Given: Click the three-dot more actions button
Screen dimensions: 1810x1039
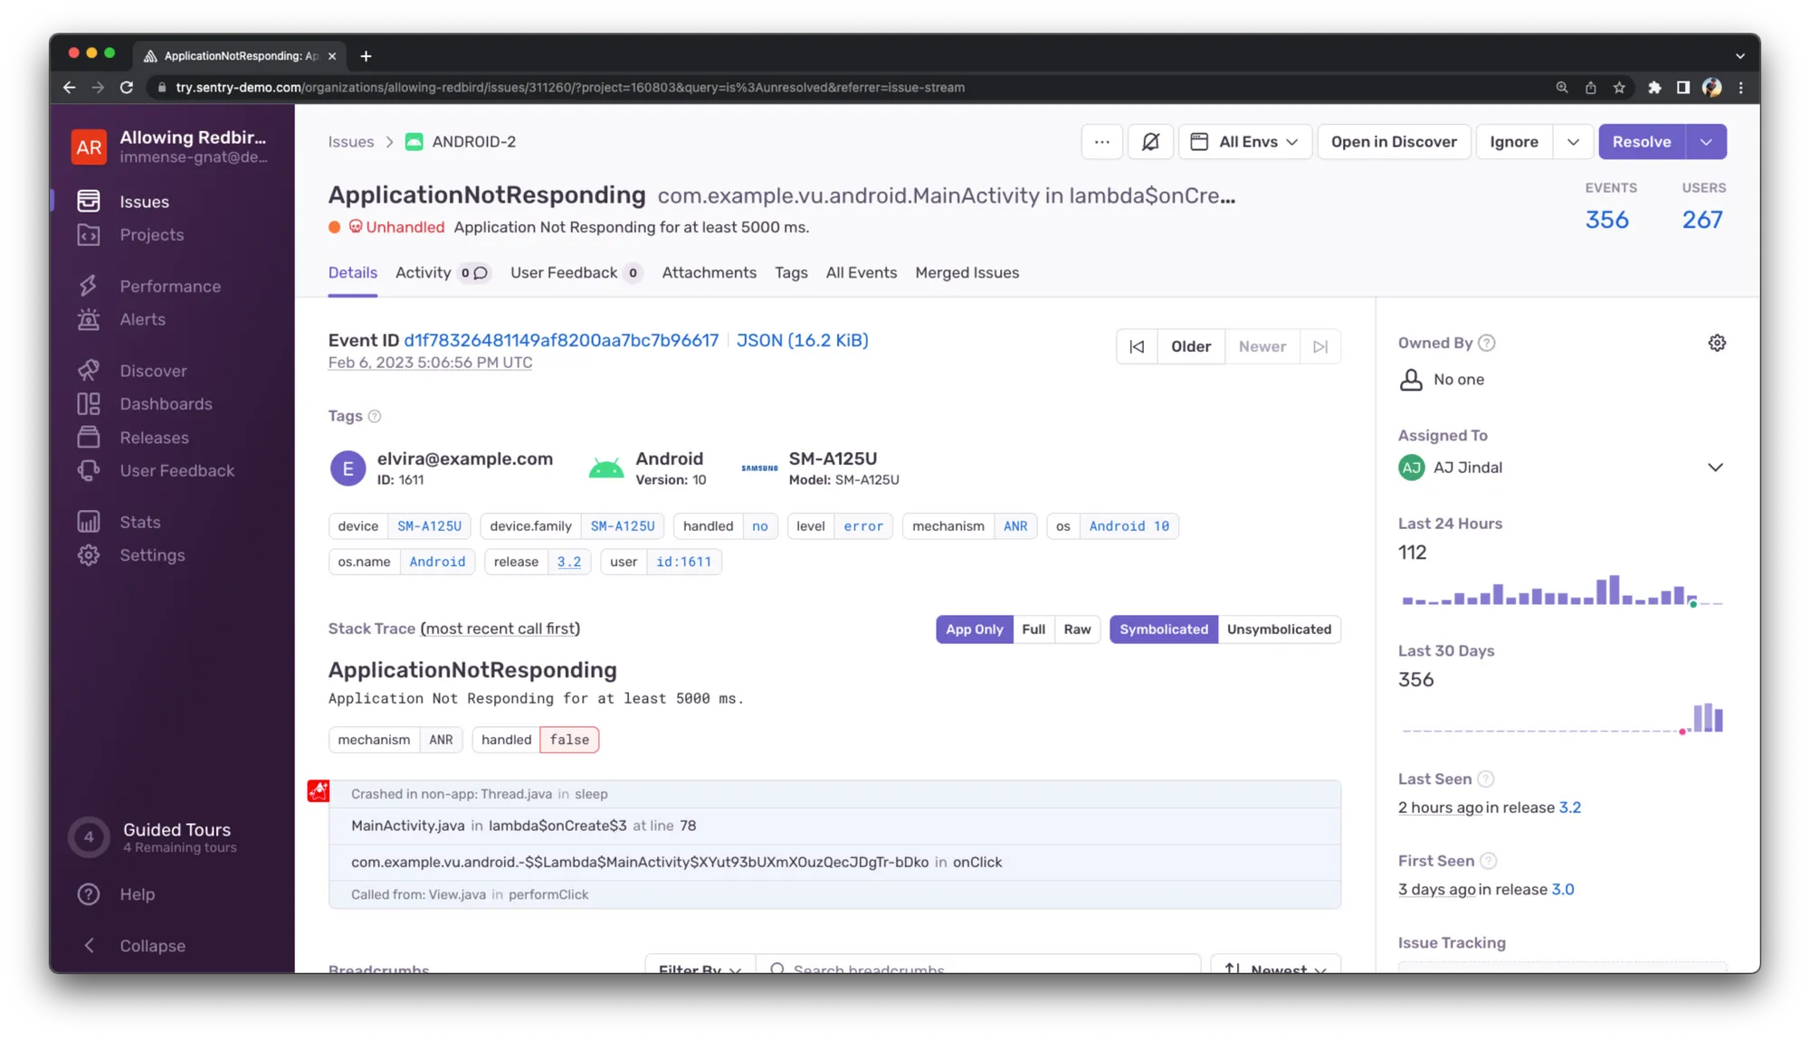Looking at the screenshot, I should [1101, 142].
